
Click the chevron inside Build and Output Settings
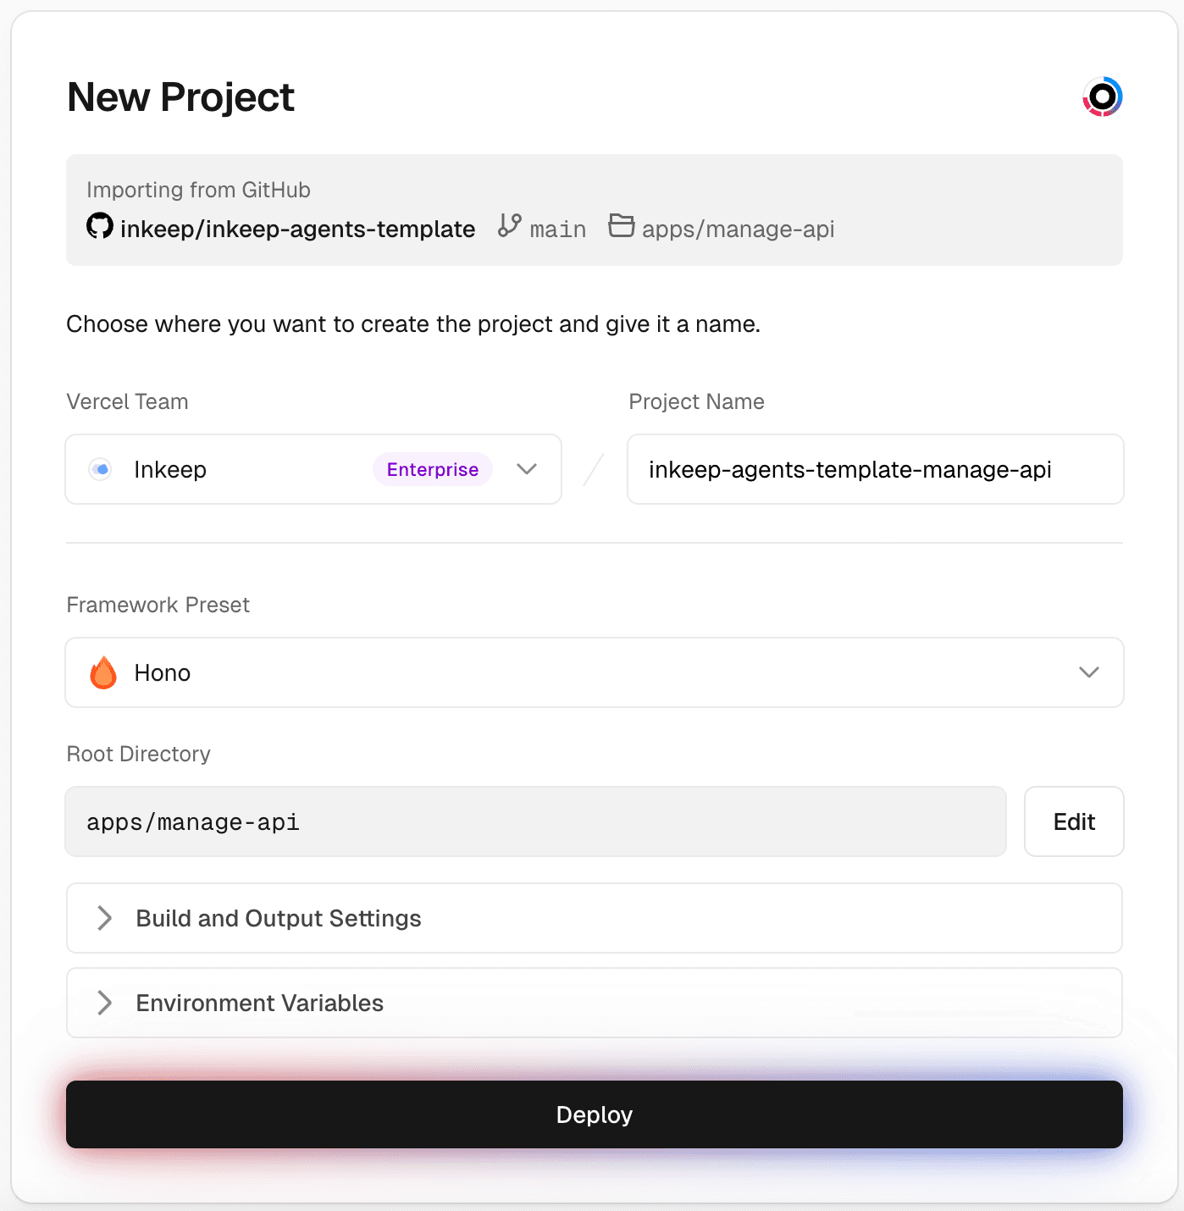tap(106, 918)
